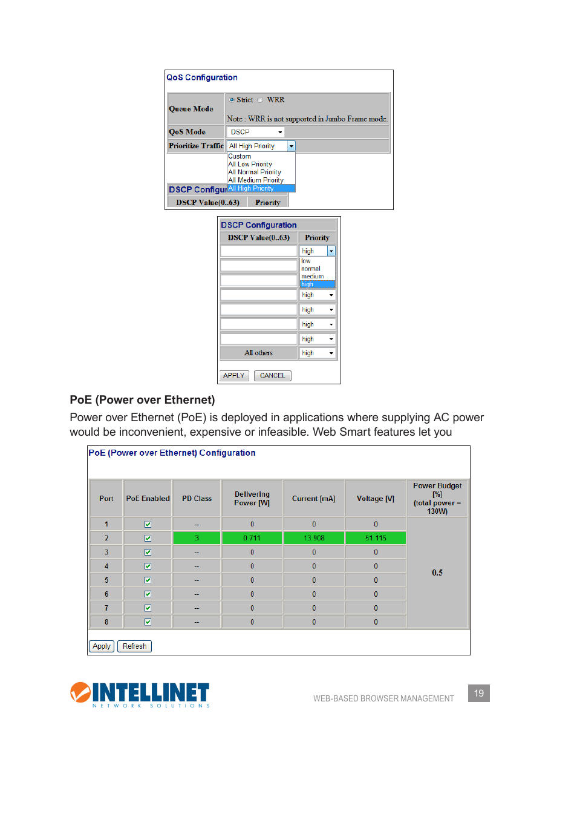The image size is (577, 817).
Task: Click the WEB-BASED BROWSER MANAGEMENT footer text
Action: pyautogui.click(x=383, y=698)
